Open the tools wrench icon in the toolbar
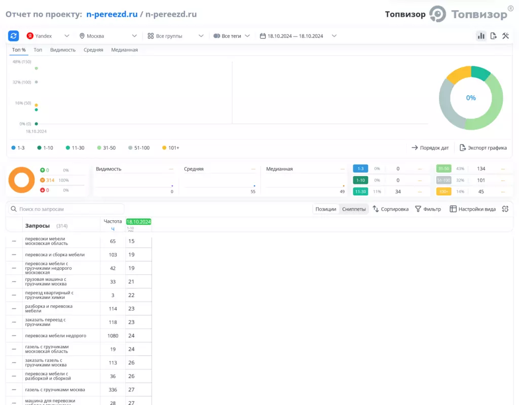 click(x=505, y=36)
